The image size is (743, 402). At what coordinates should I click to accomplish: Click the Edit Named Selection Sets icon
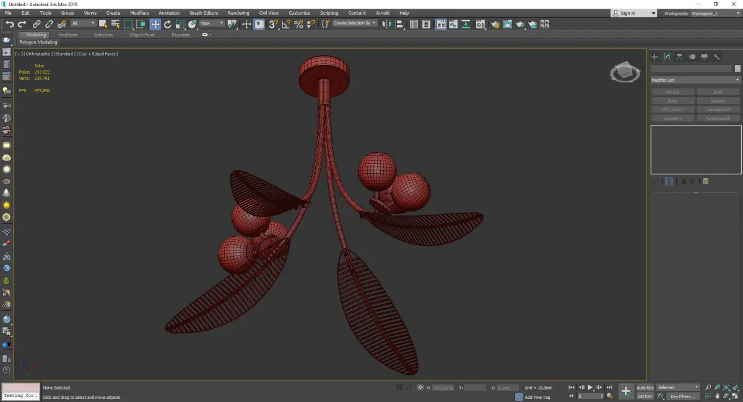click(x=326, y=24)
